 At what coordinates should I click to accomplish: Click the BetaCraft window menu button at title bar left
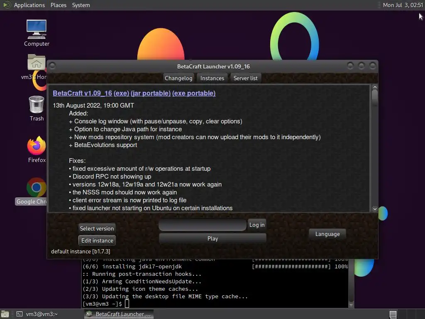tap(53, 66)
